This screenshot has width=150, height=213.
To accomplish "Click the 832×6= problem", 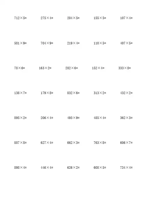I will pos(73,93).
